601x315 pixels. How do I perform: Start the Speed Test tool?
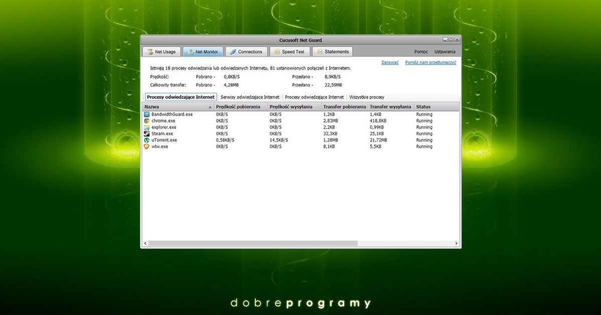click(x=289, y=51)
